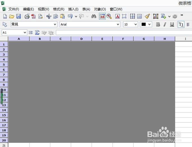
Task: Align text left icon
Action: pos(188,24)
